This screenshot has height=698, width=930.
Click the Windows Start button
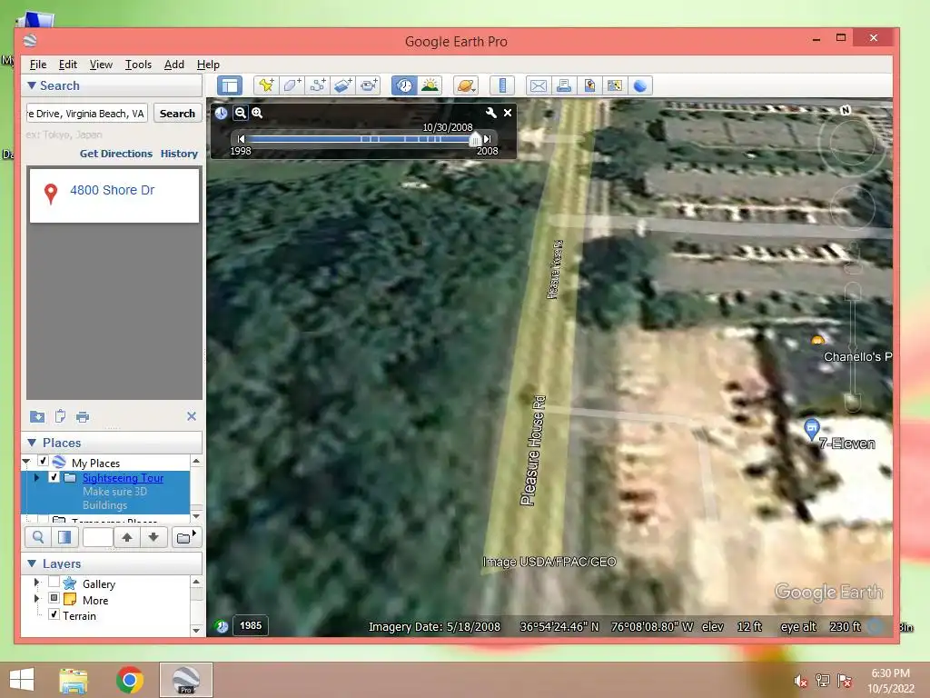point(22,680)
